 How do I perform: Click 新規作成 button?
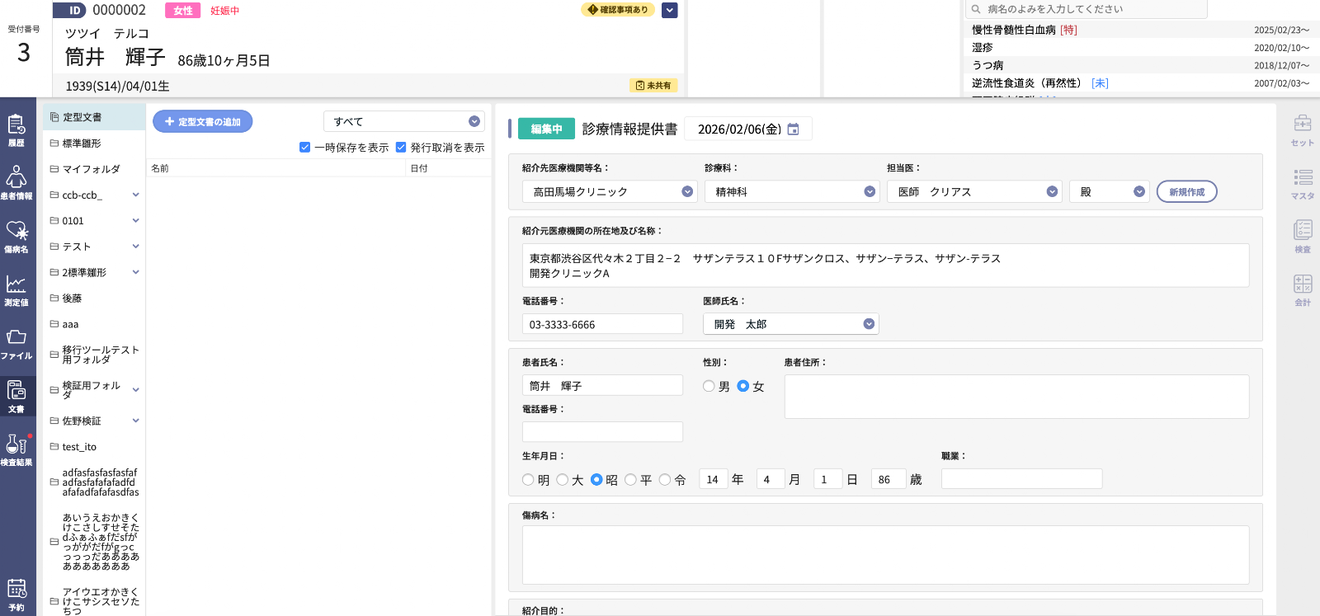1186,191
